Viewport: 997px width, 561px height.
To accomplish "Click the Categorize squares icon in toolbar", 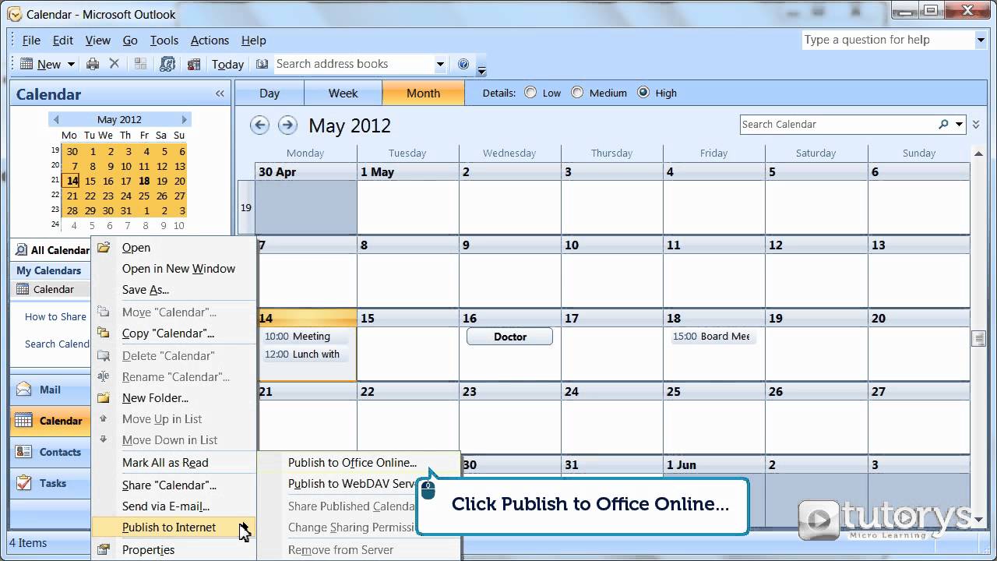I will (x=141, y=64).
